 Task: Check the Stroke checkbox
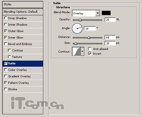pos(6,89)
